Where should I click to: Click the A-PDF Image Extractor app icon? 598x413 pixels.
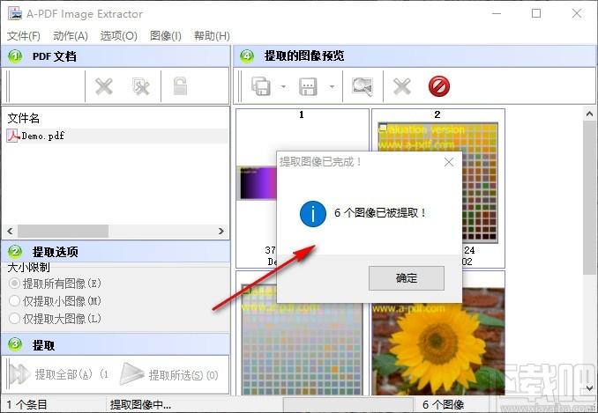click(15, 13)
